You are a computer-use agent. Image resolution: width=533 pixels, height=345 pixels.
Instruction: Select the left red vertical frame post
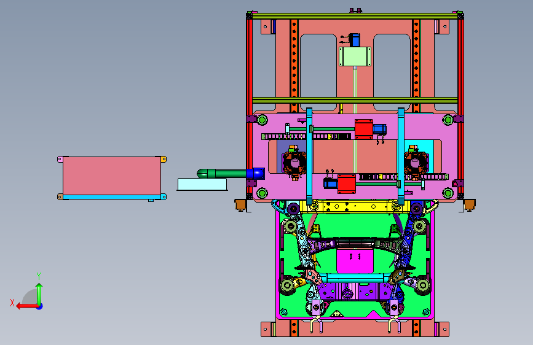coord(250,105)
